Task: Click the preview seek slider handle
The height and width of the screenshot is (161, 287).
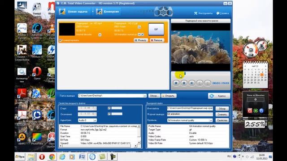Action: click(x=185, y=73)
